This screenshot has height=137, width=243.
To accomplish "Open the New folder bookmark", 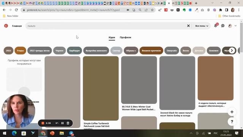I will (11, 16).
